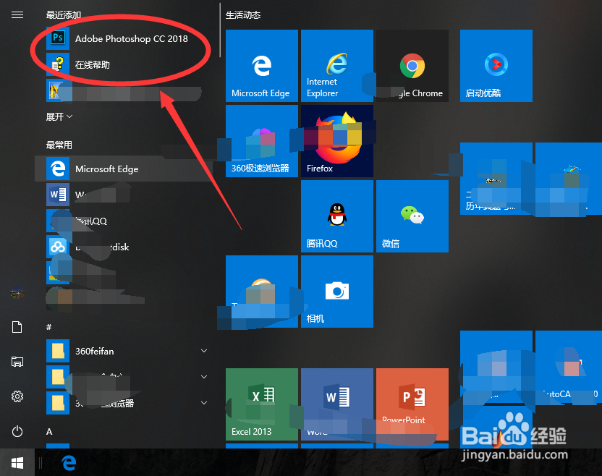Open the Word icon in most used list

[58, 195]
